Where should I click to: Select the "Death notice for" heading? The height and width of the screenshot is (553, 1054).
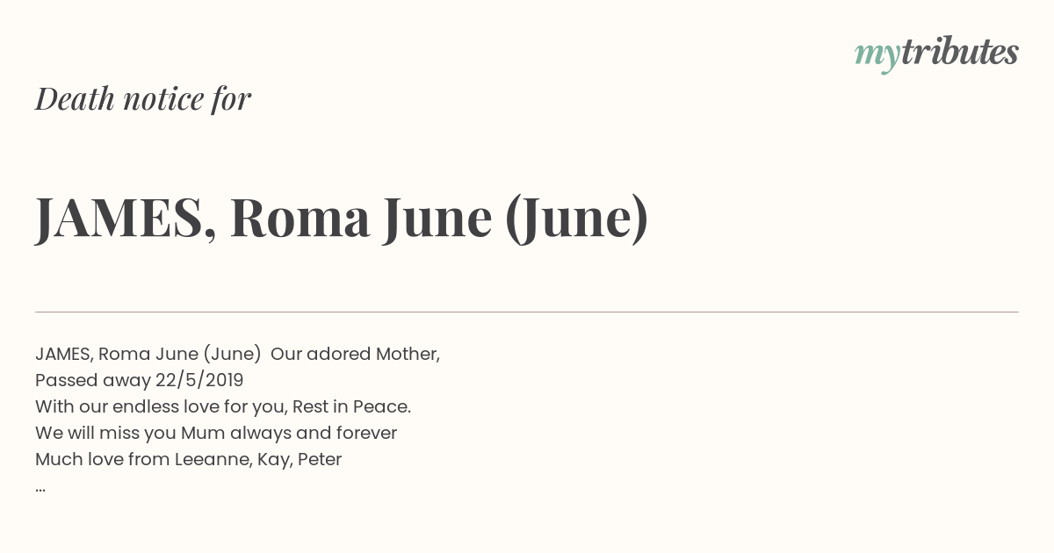point(143,98)
